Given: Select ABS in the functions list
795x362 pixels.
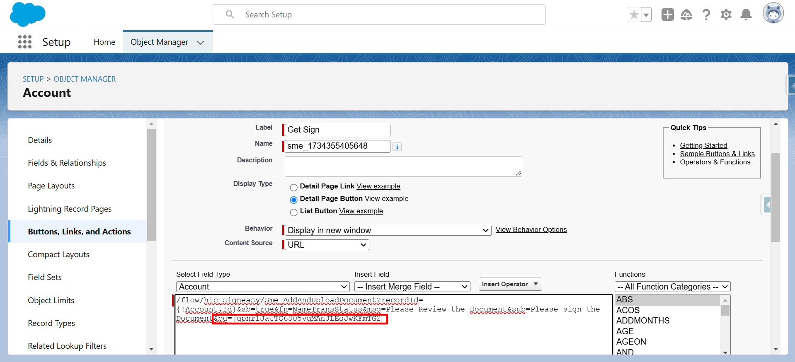Looking at the screenshot, I should 667,299.
